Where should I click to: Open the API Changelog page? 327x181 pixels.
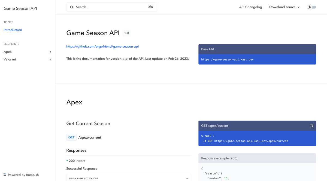250,7
